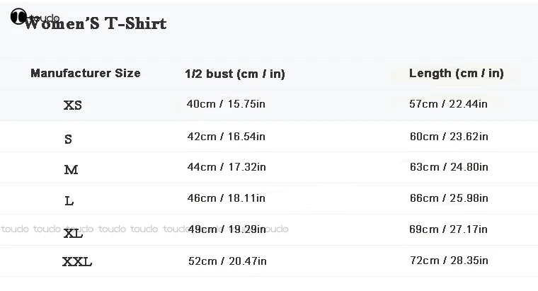Viewport: 538px width, 291px height.
Task: Click the toudo logo icon
Action: pos(18,17)
